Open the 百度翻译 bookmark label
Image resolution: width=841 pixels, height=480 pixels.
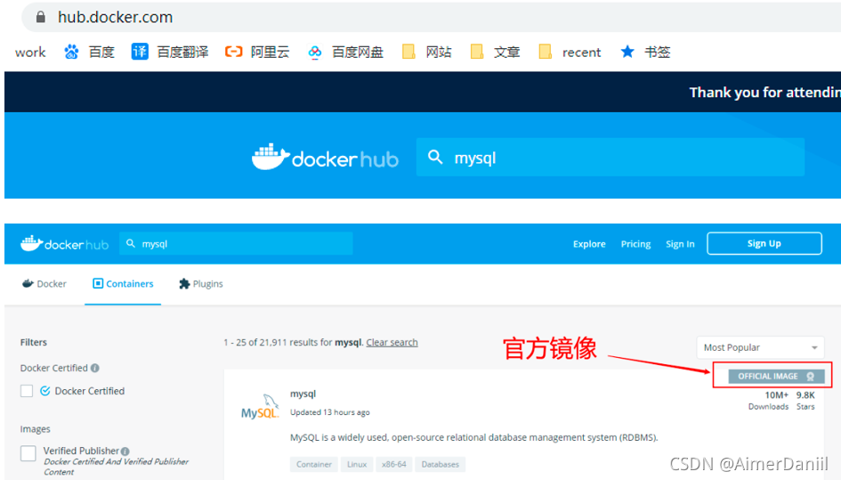182,52
